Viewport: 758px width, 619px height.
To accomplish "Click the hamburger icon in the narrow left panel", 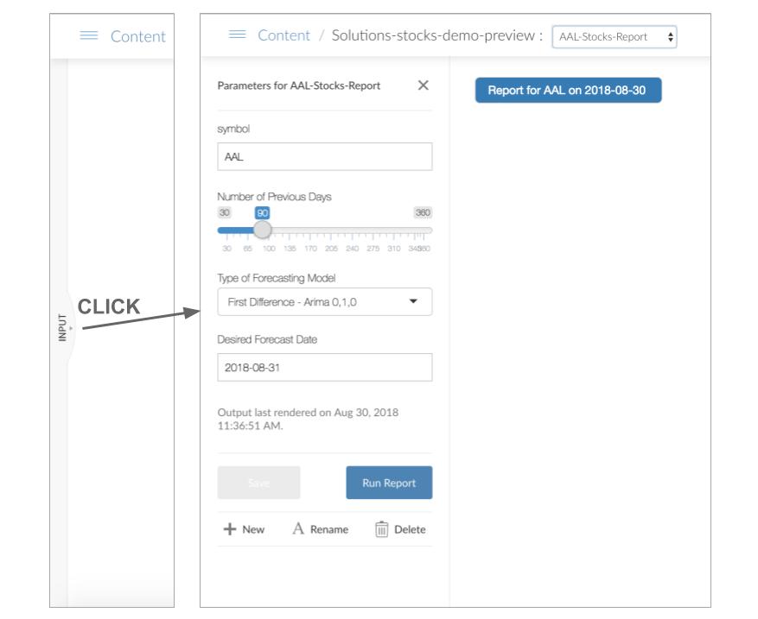I will click(89, 36).
